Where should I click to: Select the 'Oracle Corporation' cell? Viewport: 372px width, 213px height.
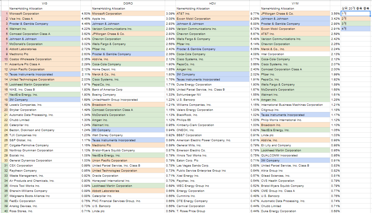tap(128, 175)
